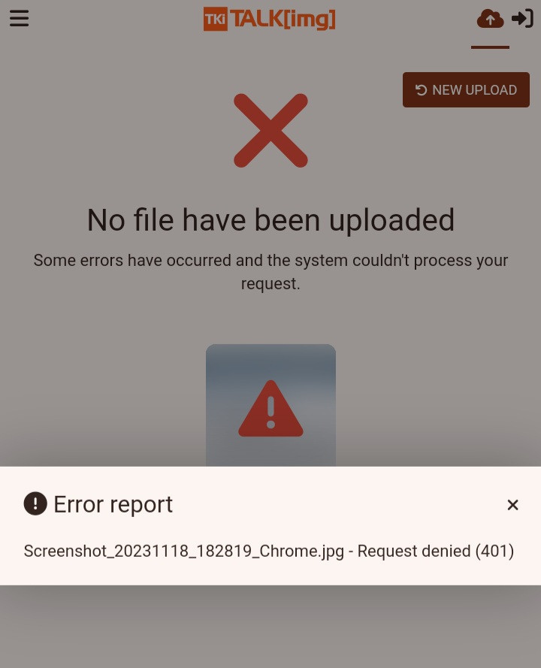Click the sign-in arrow icon
The height and width of the screenshot is (668, 541).
(522, 18)
